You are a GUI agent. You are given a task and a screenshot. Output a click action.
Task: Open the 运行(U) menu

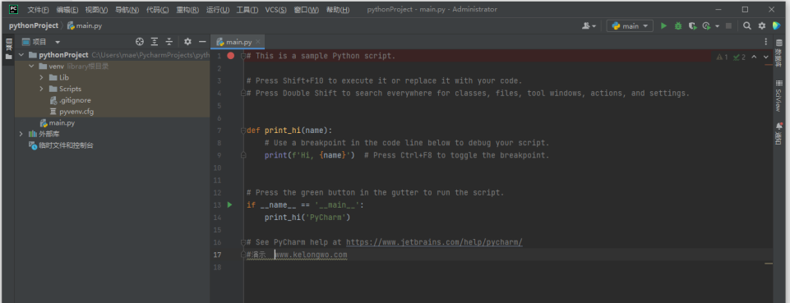[x=218, y=10]
